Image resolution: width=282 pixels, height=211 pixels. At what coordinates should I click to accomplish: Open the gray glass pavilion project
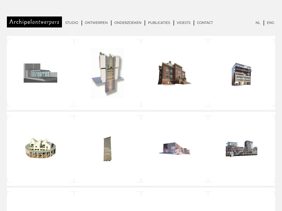click(40, 73)
